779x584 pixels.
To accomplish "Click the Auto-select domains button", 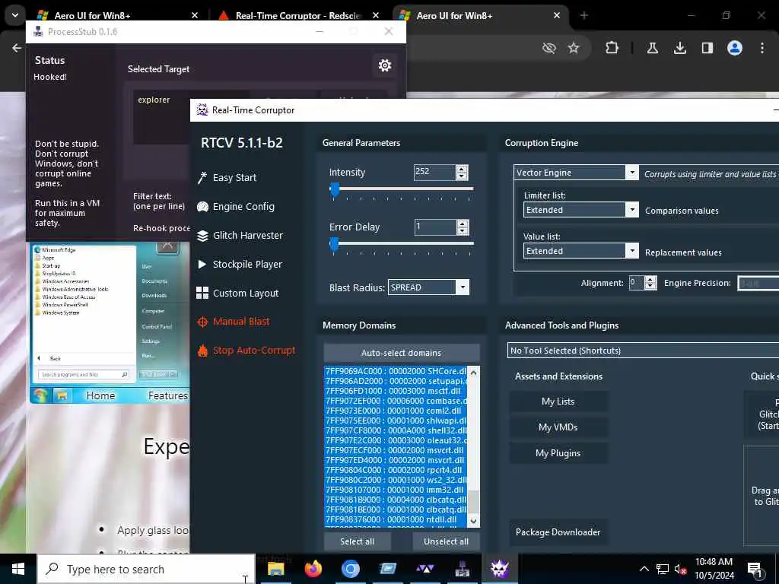I will pyautogui.click(x=402, y=353).
